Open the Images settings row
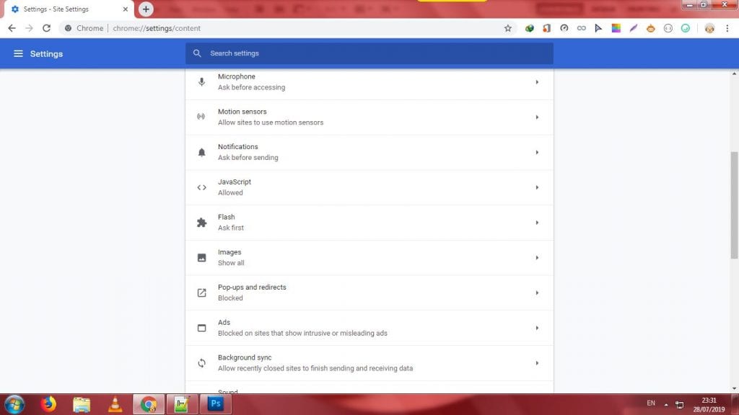This screenshot has height=415, width=739. pos(369,257)
